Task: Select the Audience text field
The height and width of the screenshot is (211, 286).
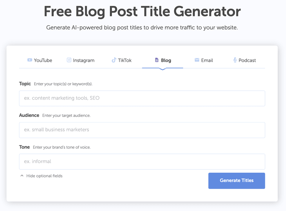Action: pyautogui.click(x=142, y=130)
